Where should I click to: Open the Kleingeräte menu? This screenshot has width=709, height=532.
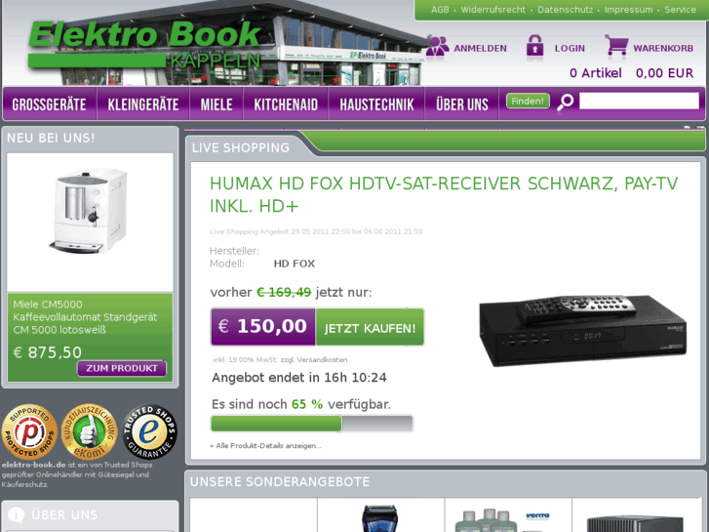coord(143,104)
